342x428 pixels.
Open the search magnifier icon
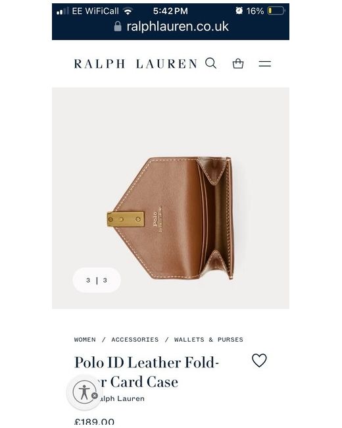(211, 63)
